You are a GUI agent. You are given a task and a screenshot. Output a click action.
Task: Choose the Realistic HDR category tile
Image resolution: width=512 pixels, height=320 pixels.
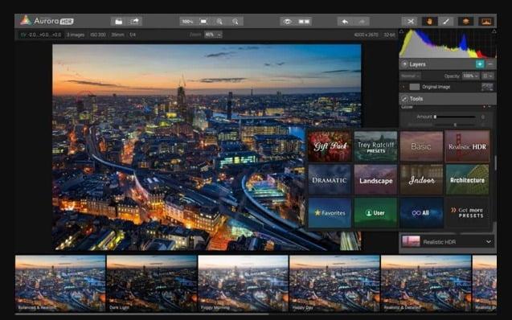[467, 146]
